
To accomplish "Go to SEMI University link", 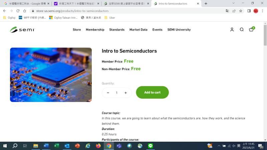I will [179, 30].
